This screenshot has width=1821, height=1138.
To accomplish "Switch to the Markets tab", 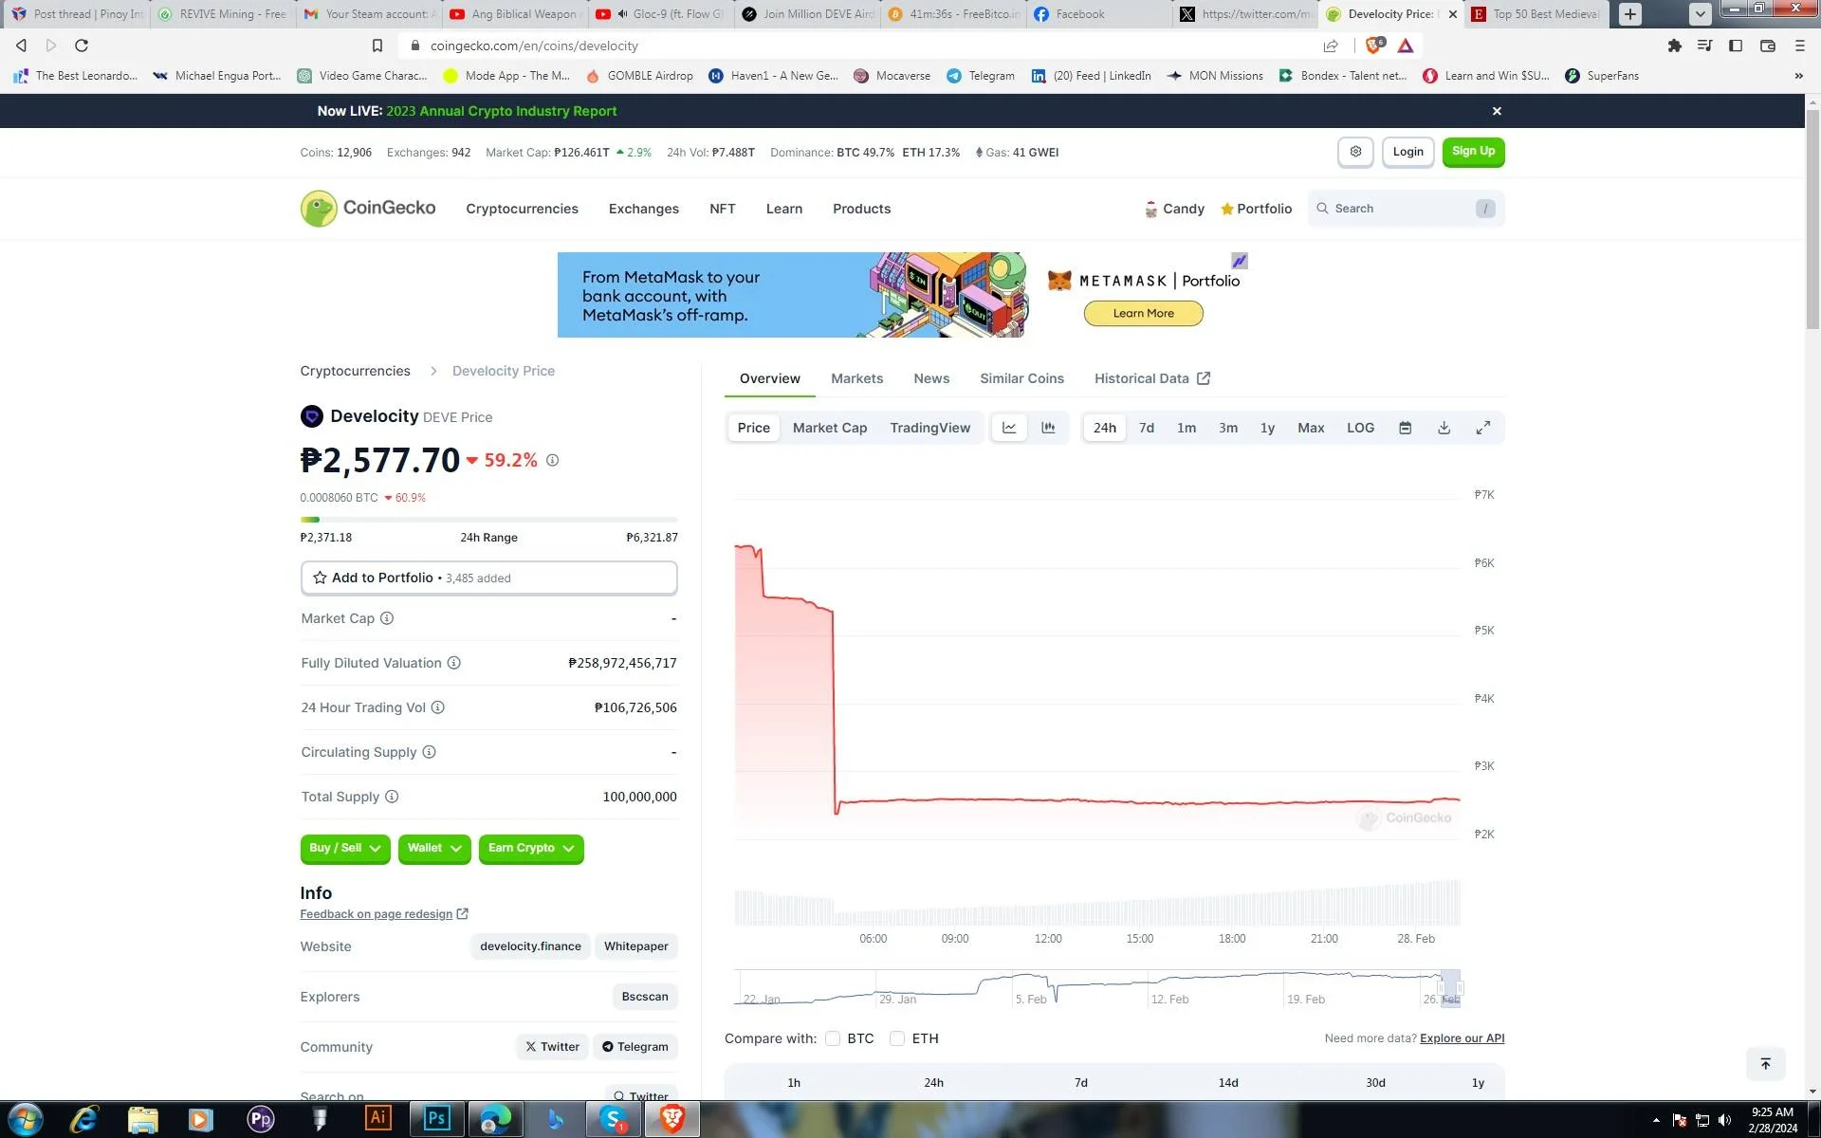I will point(857,378).
